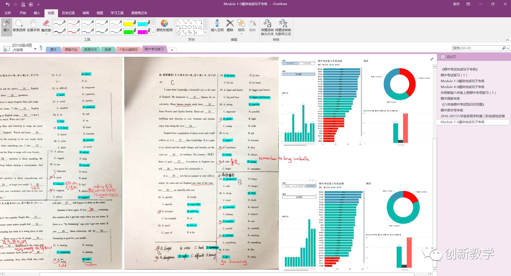This screenshot has width=511, height=276.
Task: Pick the yellow highlighter pen swatch
Action: [x=130, y=23]
